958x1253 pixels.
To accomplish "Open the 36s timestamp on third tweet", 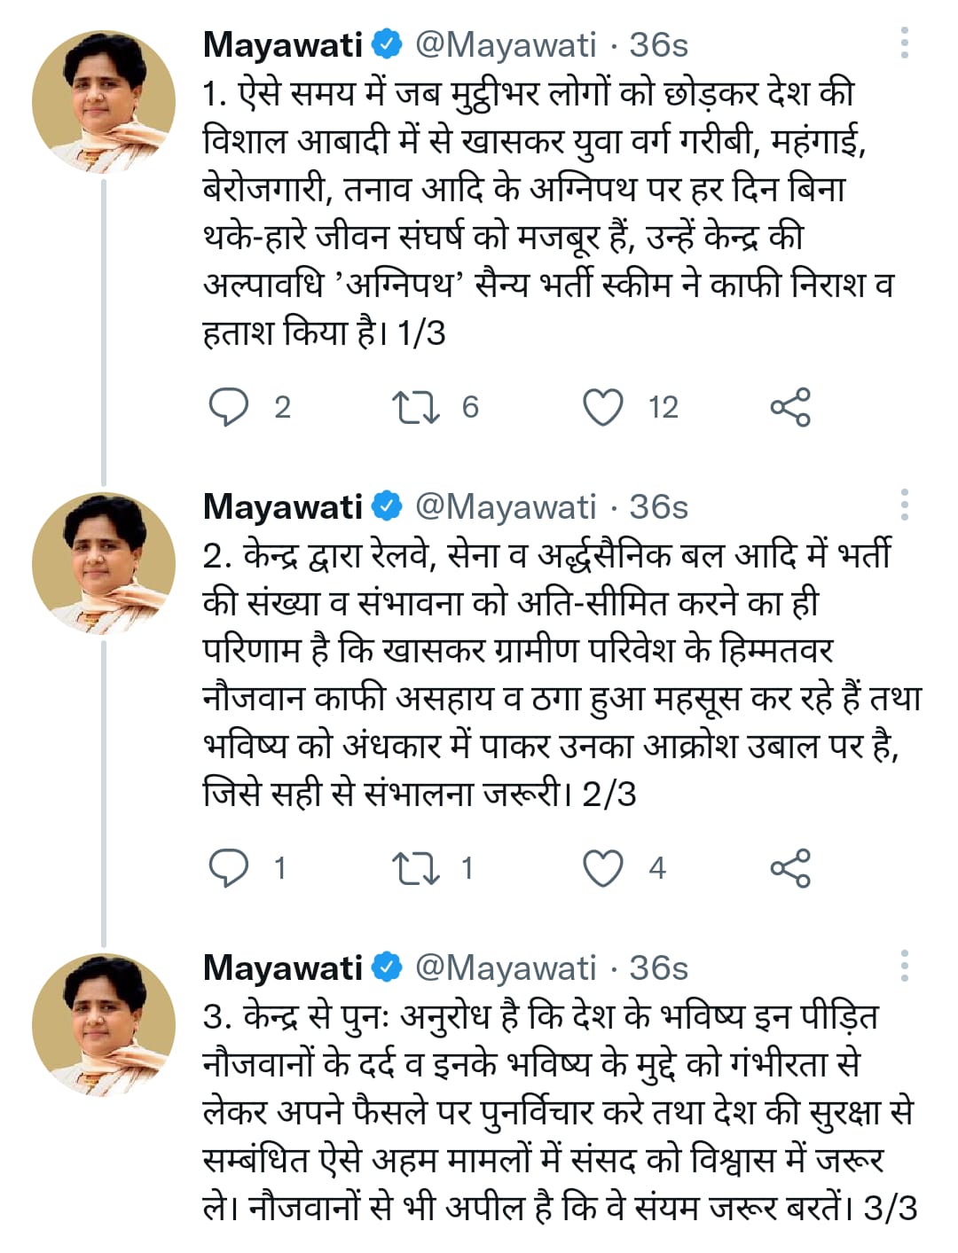I will (658, 967).
